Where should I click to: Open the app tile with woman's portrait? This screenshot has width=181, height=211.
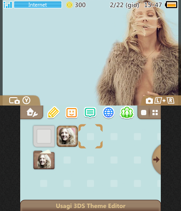[67, 136]
